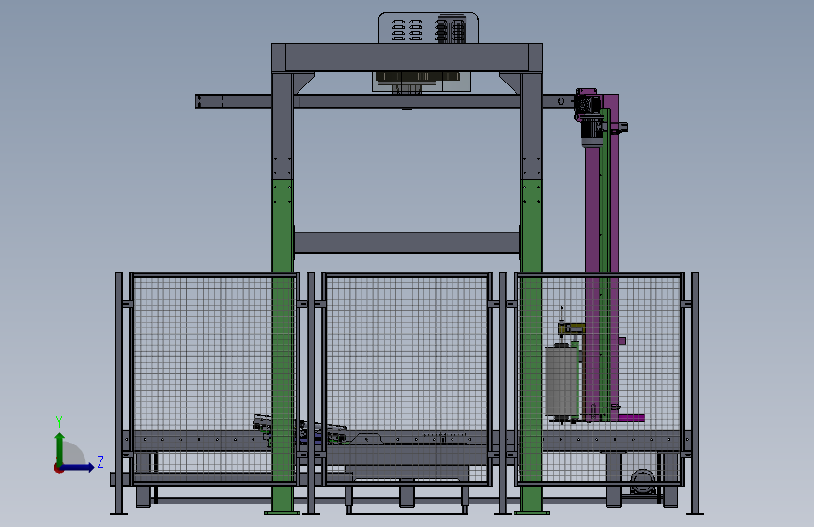Select the long rotating arm left end
The height and width of the screenshot is (527, 814).
click(x=234, y=101)
